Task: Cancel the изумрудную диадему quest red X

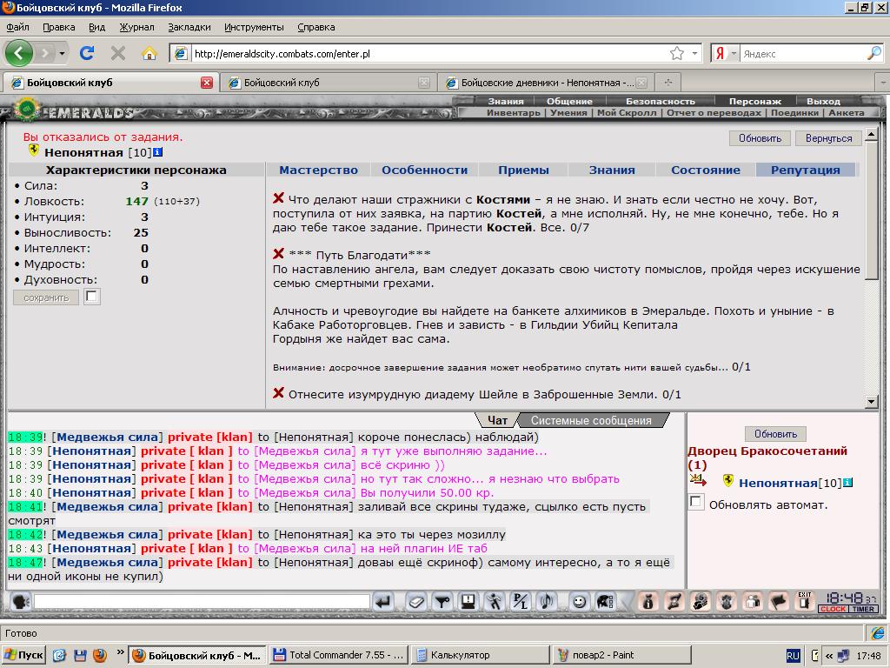Action: (278, 393)
